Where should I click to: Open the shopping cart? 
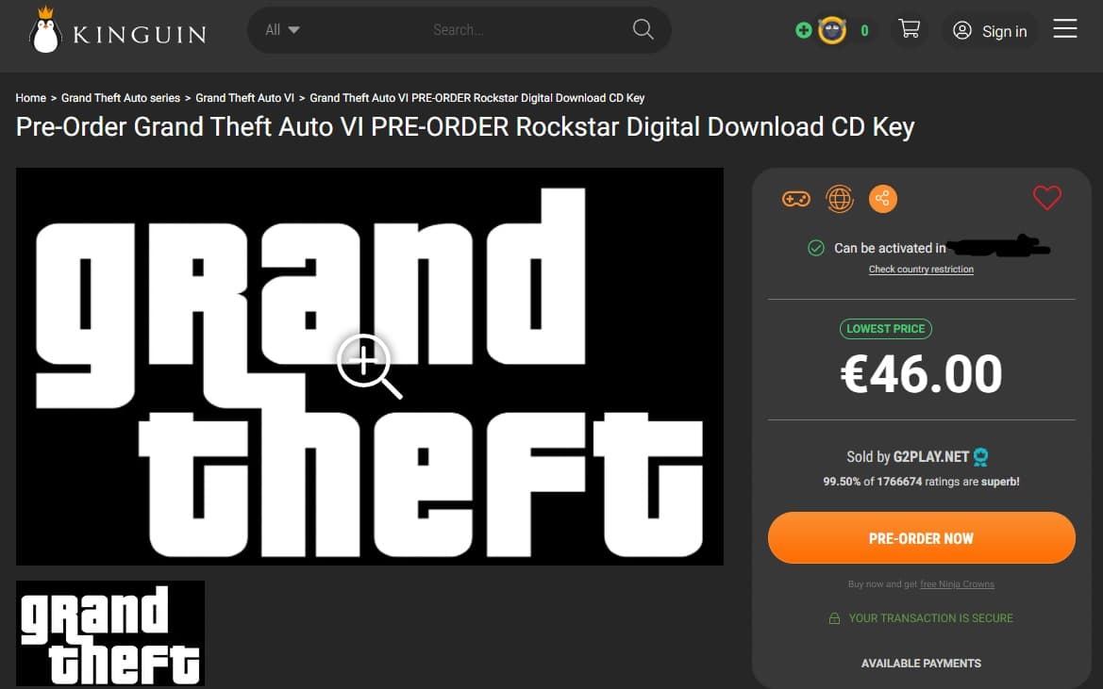coord(909,29)
